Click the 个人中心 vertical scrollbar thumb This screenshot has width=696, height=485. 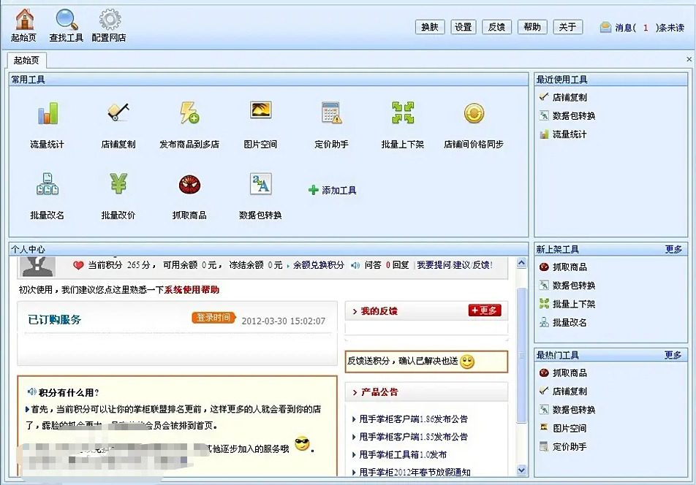coord(521,355)
